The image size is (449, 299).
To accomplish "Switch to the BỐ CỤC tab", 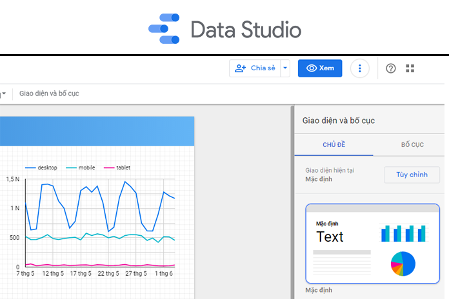I will click(412, 144).
